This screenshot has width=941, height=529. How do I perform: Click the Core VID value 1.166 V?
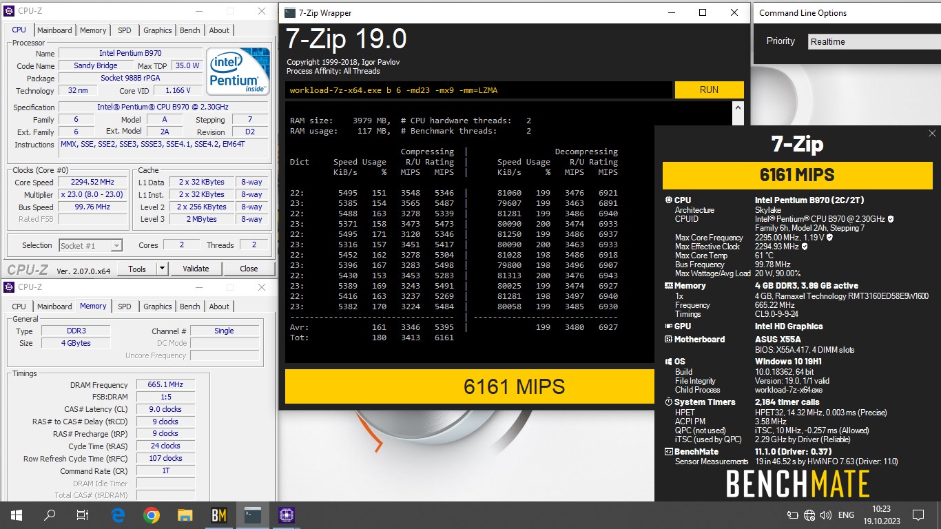pyautogui.click(x=178, y=90)
